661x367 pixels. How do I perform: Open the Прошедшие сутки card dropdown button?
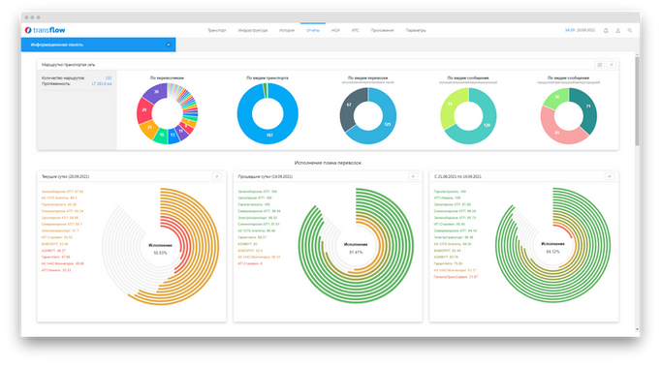(x=413, y=176)
